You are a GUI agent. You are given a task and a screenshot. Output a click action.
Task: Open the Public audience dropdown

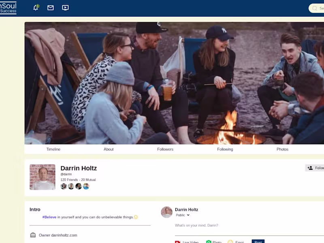(183, 215)
